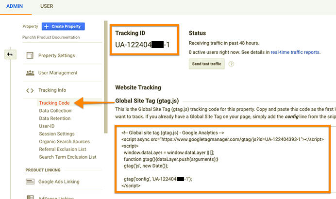The height and width of the screenshot is (199, 336).
Task: Open Referral Exclusion List
Action: [63, 149]
